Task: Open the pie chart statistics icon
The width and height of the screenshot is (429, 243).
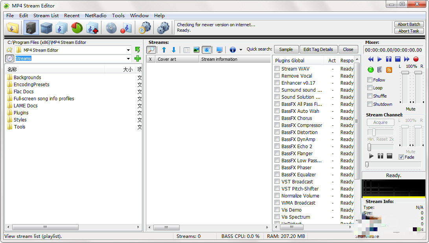Action: tap(77, 28)
